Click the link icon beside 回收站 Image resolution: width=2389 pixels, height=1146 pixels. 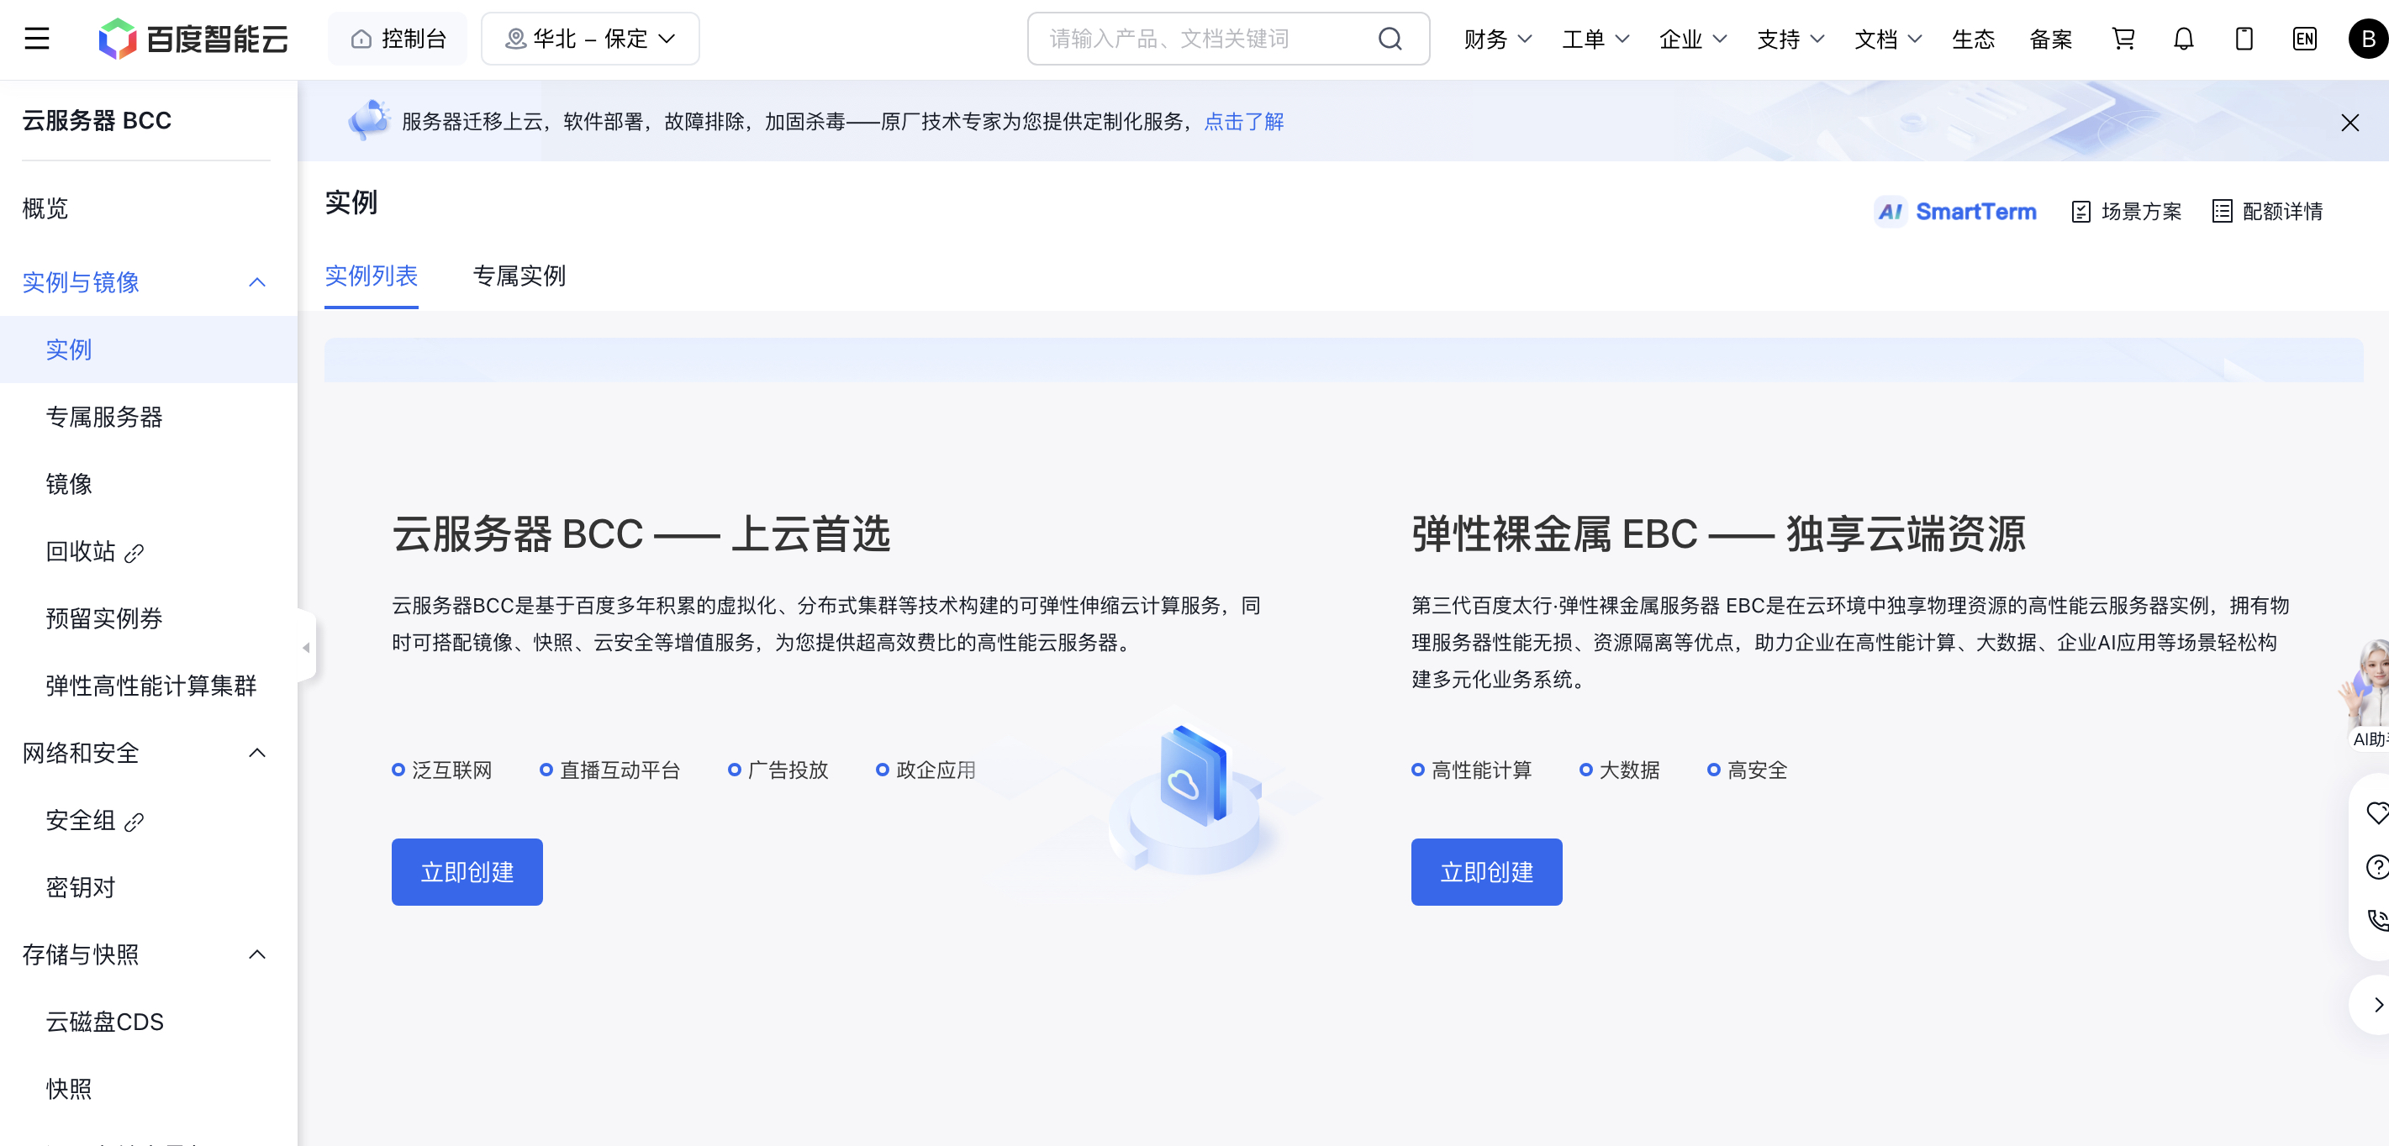134,554
